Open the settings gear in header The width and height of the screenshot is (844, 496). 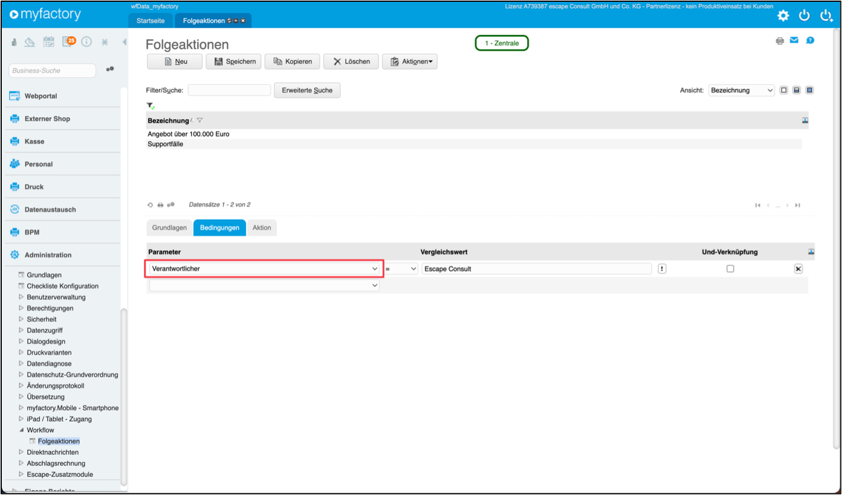[x=783, y=16]
